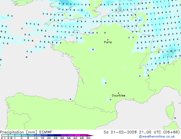The width and height of the screenshot is (181, 139).
Task: Pick the 20–25 mm dark blue swatch
Action: click(x=51, y=135)
